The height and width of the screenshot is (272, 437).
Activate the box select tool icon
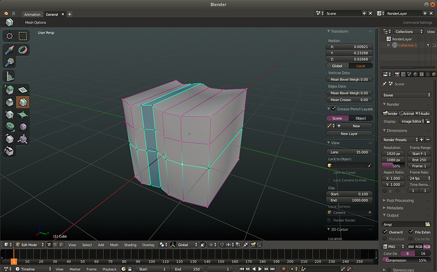click(23, 36)
